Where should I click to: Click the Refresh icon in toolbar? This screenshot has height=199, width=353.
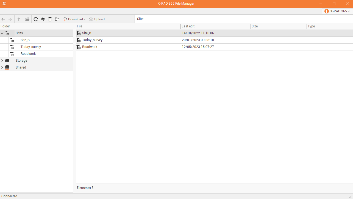click(x=36, y=19)
